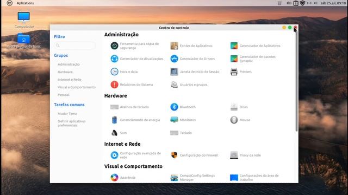This screenshot has width=348, height=195.
Task: Open Atalhos de teclado icon
Action: tap(114, 107)
